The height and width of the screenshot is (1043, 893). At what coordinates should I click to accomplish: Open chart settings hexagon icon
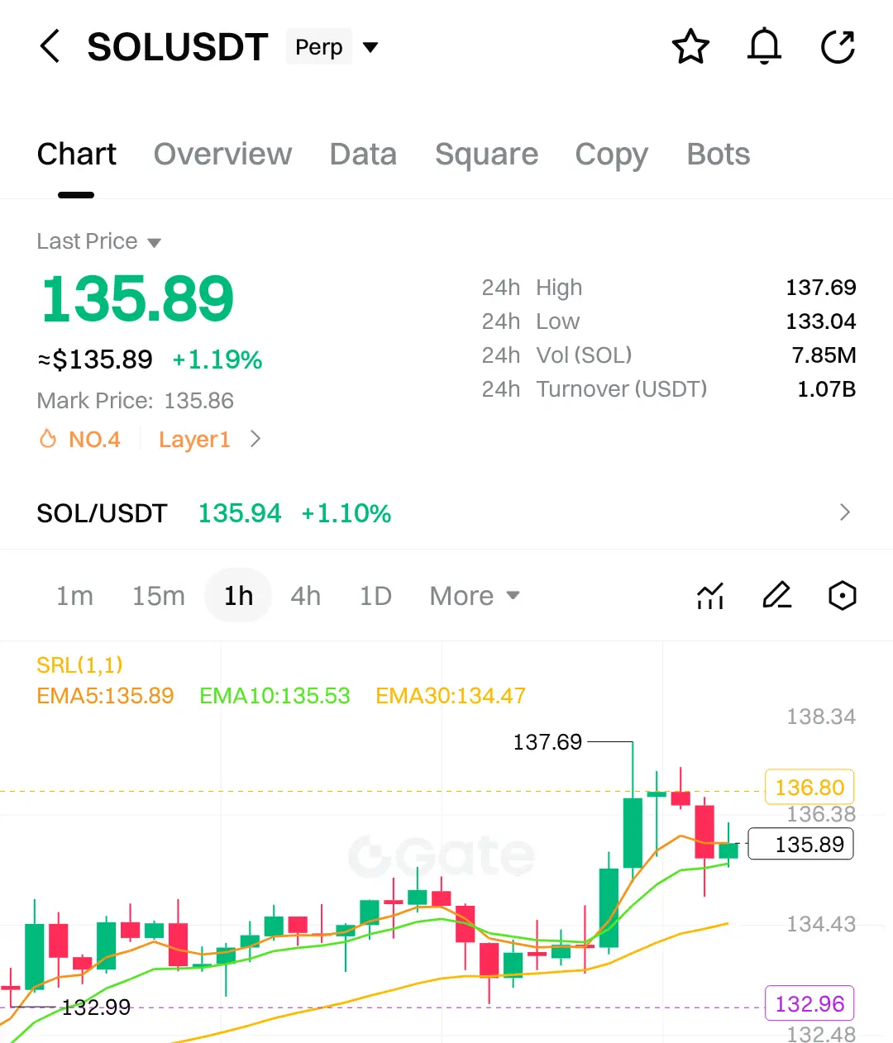842,596
